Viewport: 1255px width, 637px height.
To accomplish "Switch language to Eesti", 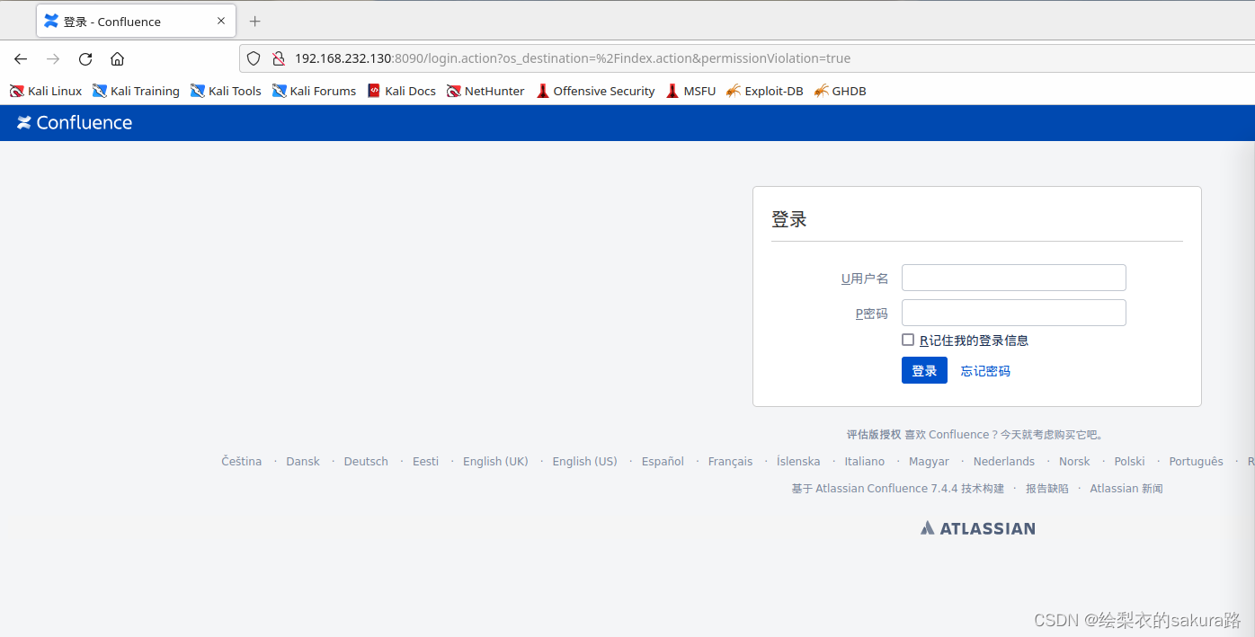I will tap(426, 462).
